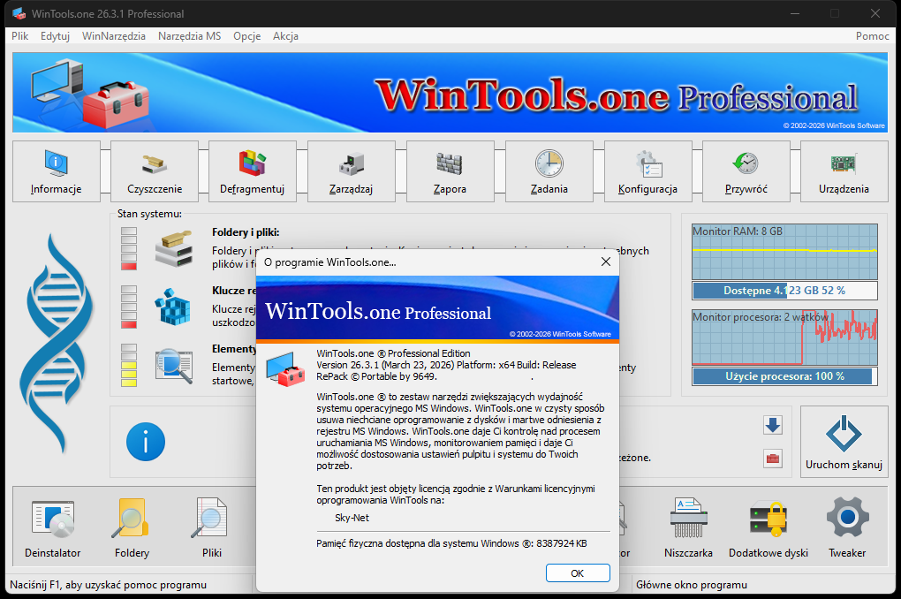The image size is (901, 599).
Task: Click the 'Stan systemu:' label
Action: coord(149,214)
